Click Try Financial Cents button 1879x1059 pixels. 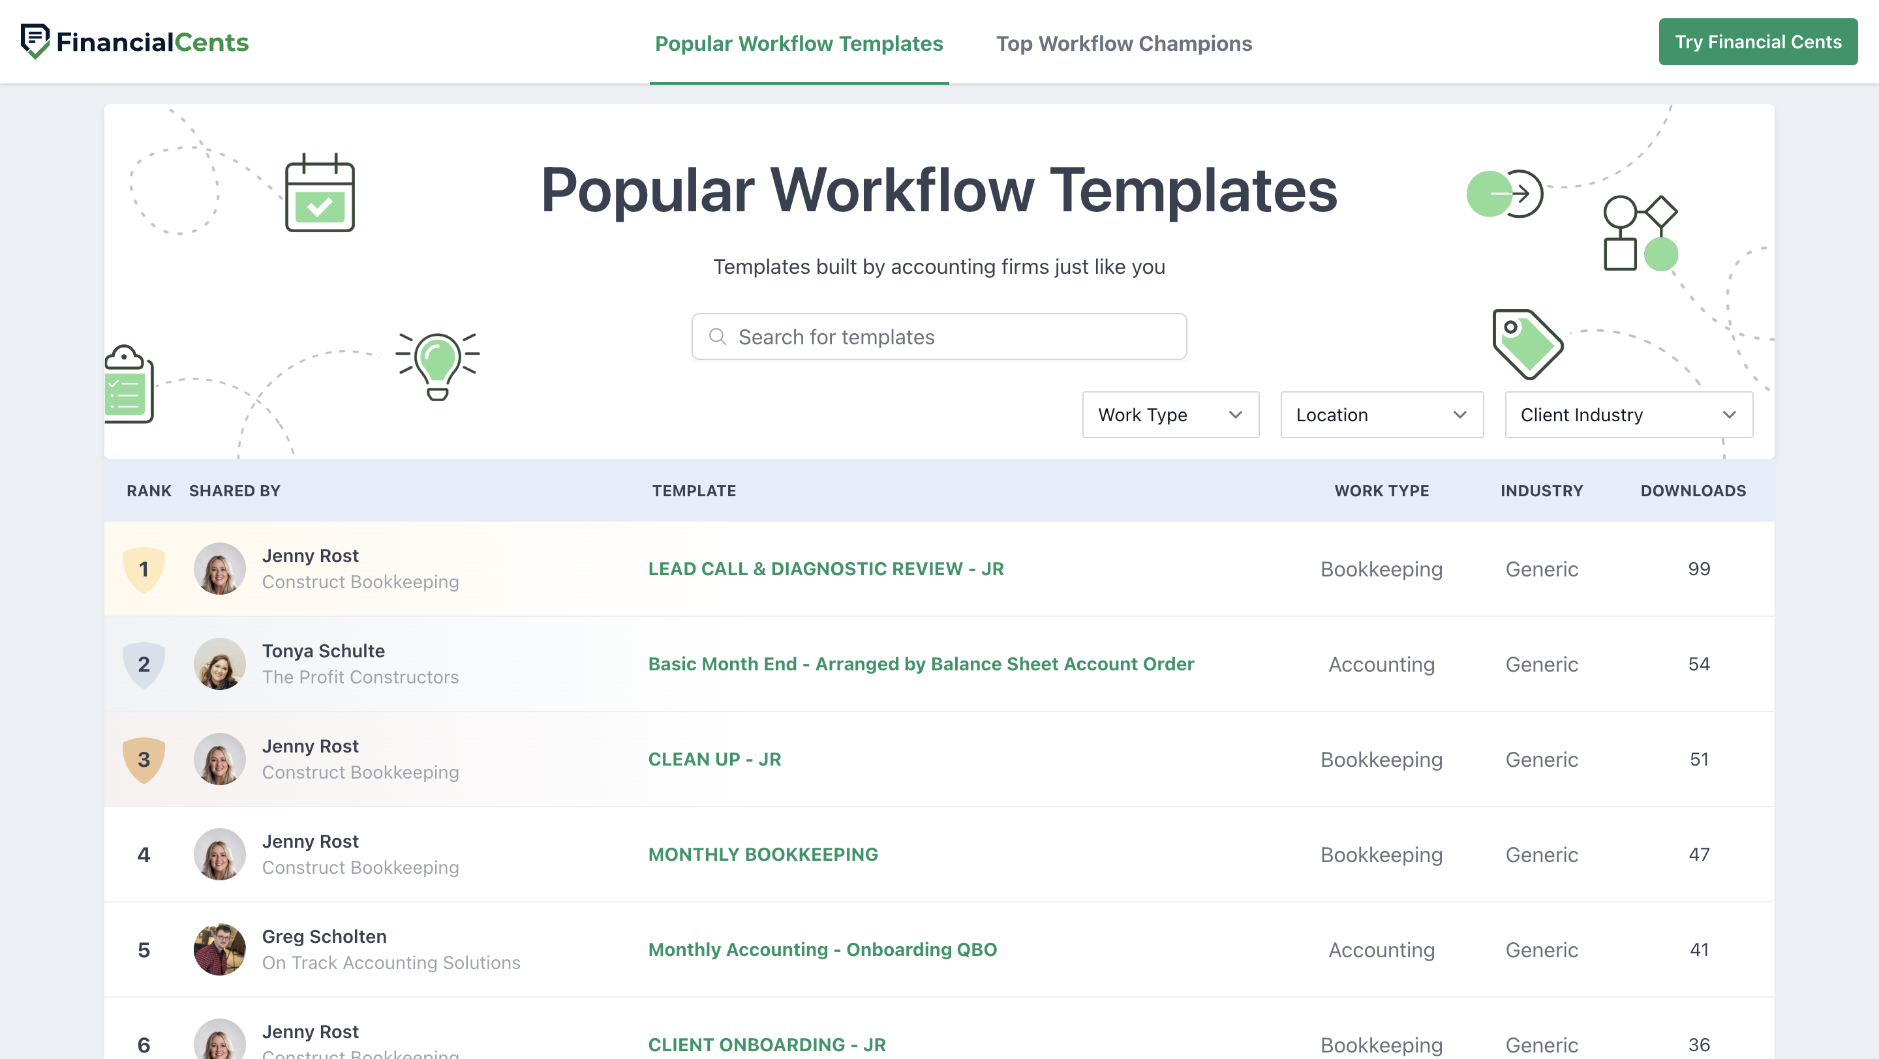coord(1760,41)
